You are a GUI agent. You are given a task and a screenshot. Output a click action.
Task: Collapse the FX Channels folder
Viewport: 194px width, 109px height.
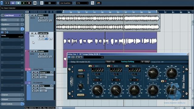pos(29,83)
